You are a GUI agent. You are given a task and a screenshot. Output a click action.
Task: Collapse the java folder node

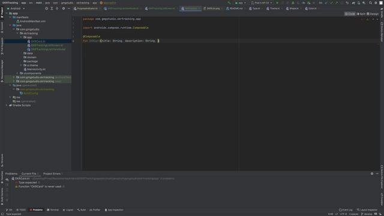click(10, 25)
